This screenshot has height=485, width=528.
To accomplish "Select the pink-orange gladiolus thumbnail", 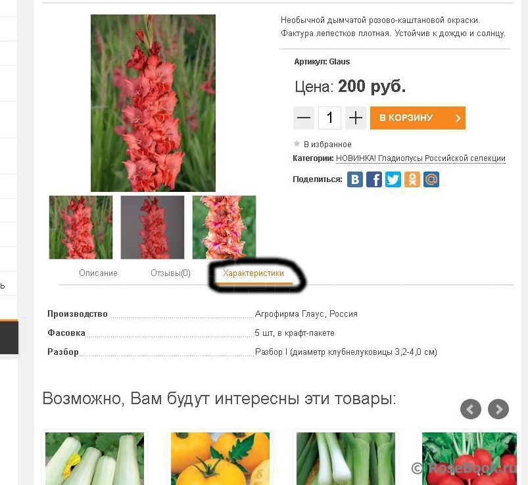I will pos(224,227).
